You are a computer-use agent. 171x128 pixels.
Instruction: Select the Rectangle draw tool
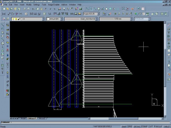(x=2, y=36)
